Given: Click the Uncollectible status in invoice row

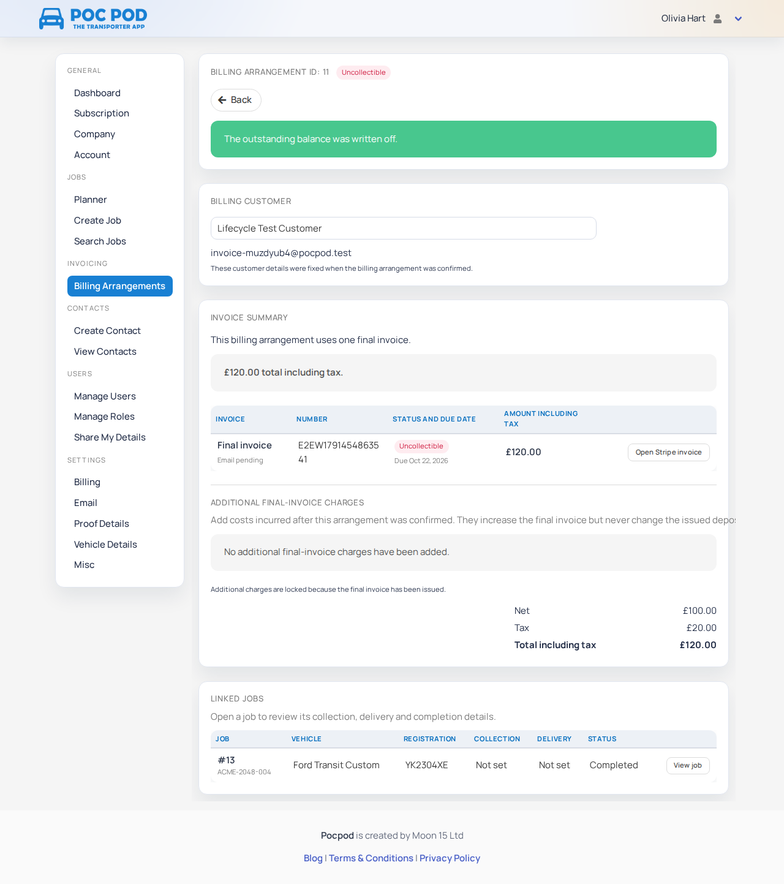Looking at the screenshot, I should coord(421,446).
